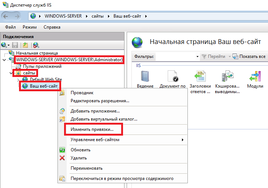Open the Фильтры combo box dropdown

tap(197, 56)
